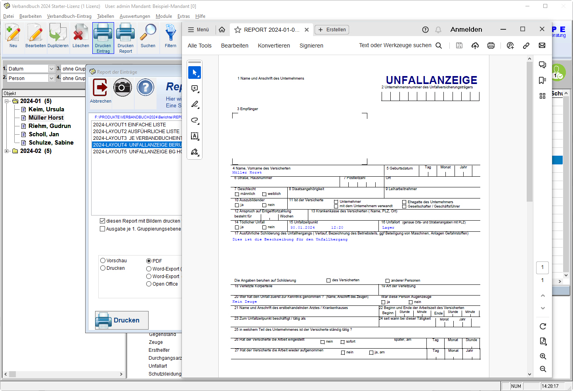Click the Erstellen button in Acrobat
Viewport: 573px width, 391px height.
pos(332,30)
